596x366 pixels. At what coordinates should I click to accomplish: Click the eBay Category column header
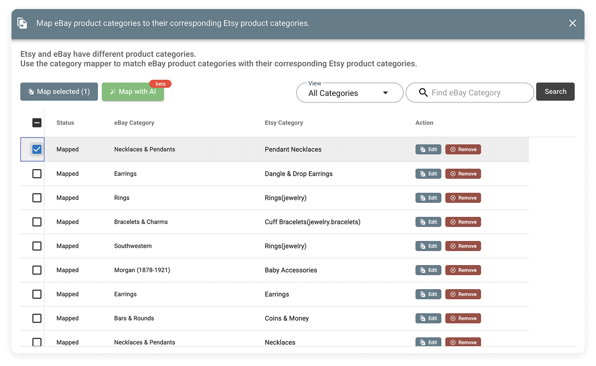click(x=134, y=123)
